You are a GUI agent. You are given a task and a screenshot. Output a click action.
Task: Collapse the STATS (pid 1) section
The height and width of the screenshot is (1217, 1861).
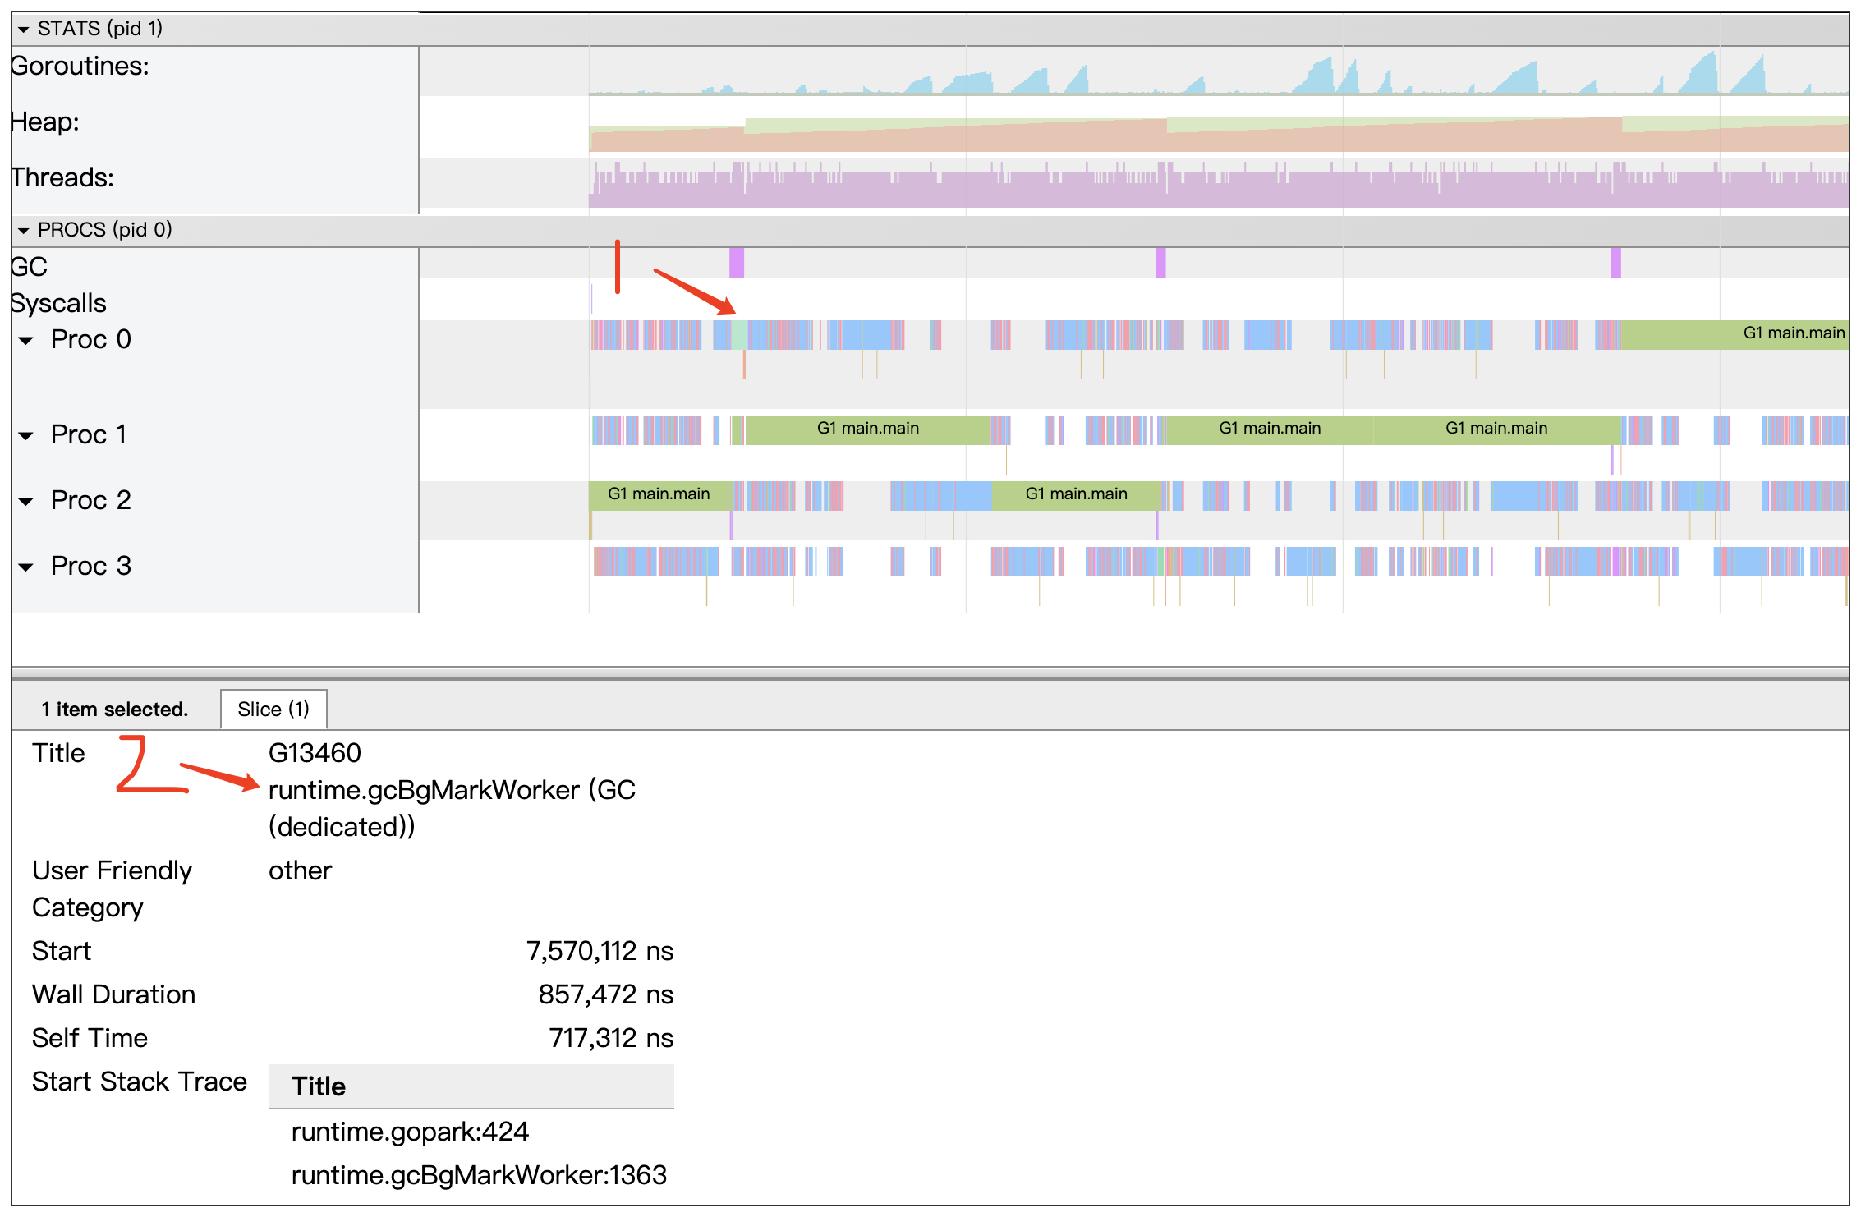[x=23, y=30]
